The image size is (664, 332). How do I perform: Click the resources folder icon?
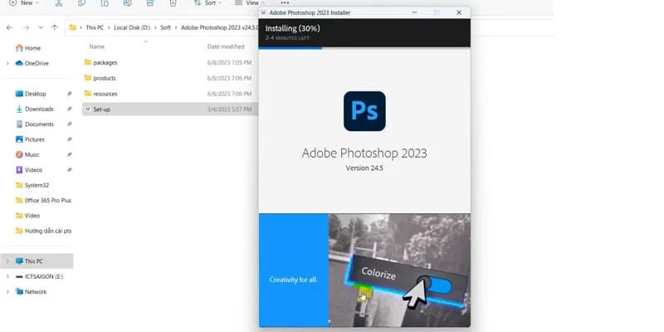coord(88,94)
